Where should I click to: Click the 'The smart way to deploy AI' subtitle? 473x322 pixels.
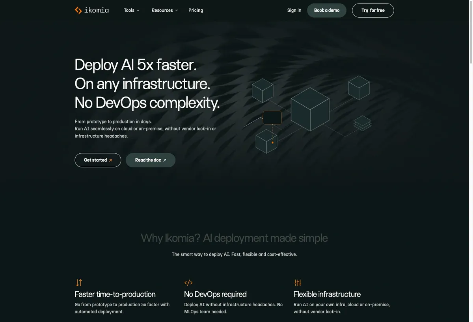[235, 254]
